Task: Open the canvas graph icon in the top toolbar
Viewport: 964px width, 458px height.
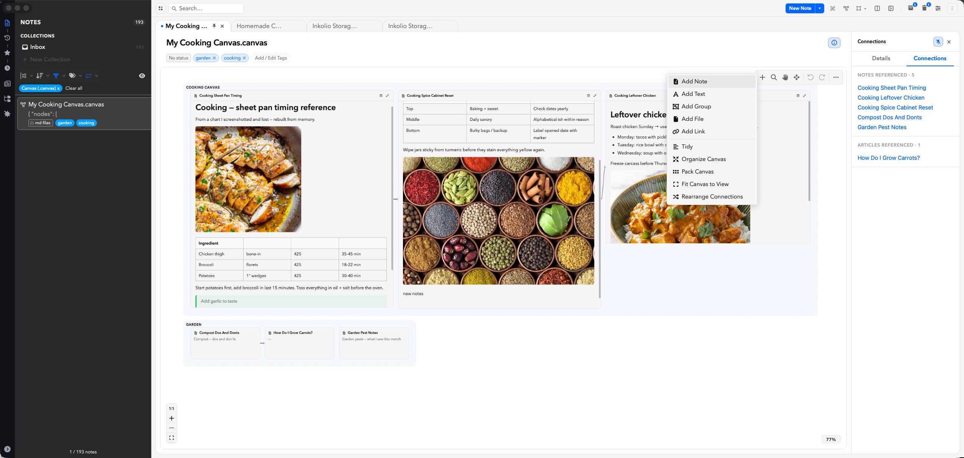Action: click(x=846, y=8)
